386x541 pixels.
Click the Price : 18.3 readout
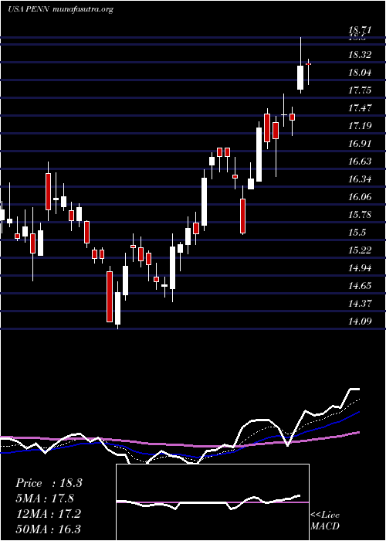point(49,483)
